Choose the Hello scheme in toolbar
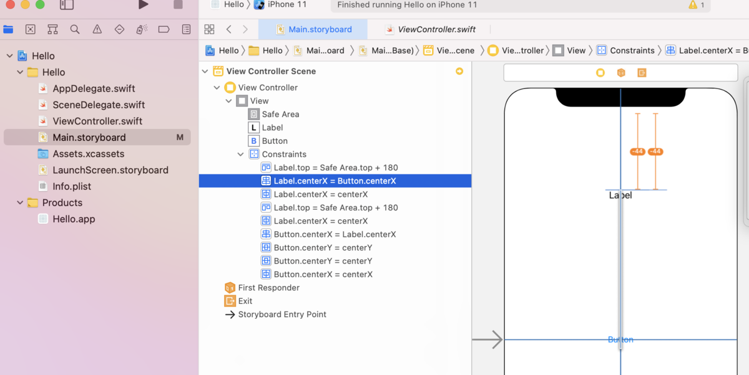 (x=228, y=4)
